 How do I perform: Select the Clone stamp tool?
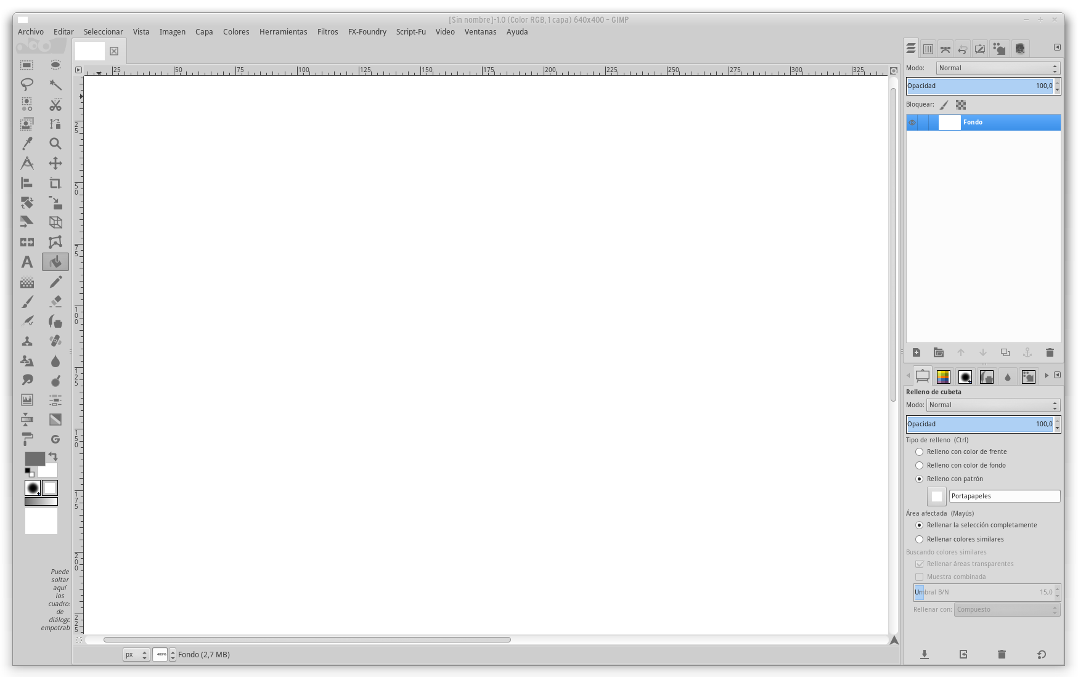(27, 341)
